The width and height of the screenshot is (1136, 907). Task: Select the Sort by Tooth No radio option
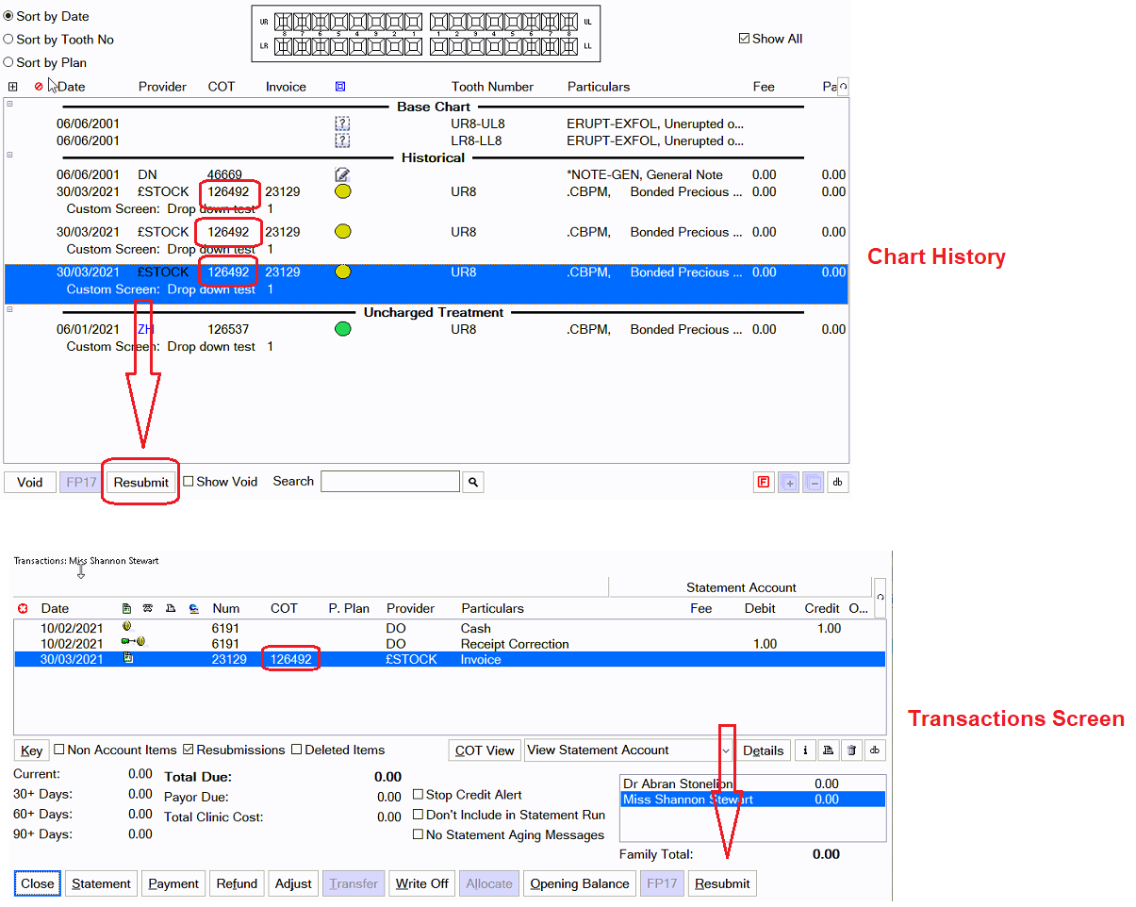pyautogui.click(x=8, y=40)
